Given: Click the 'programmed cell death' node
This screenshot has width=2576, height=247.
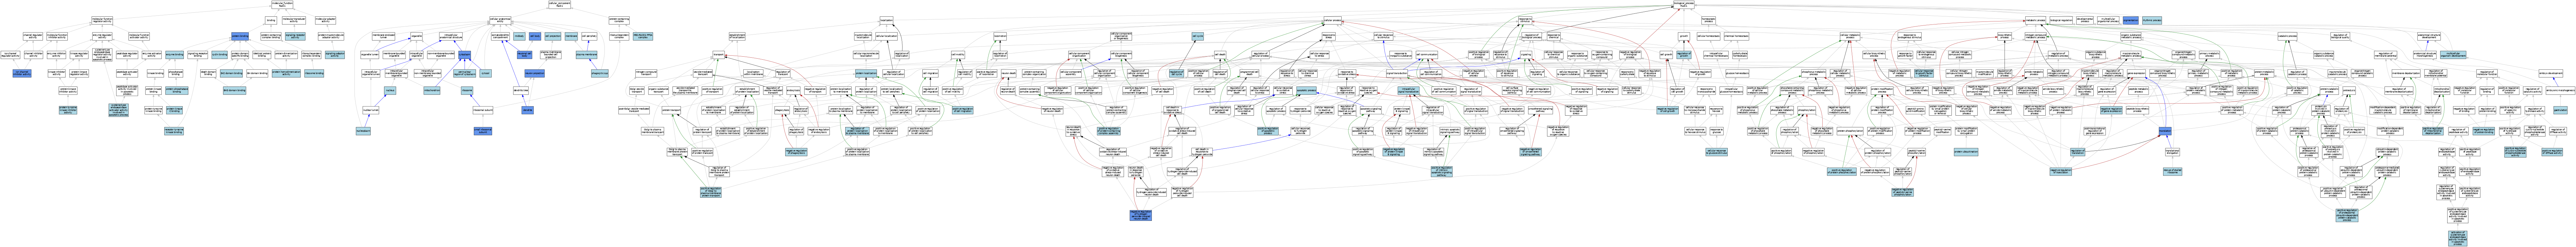Looking at the screenshot, I should 1249,73.
